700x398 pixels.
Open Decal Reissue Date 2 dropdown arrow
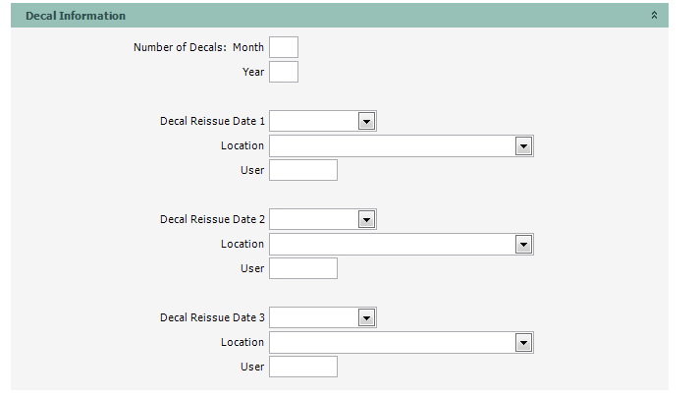coord(366,219)
